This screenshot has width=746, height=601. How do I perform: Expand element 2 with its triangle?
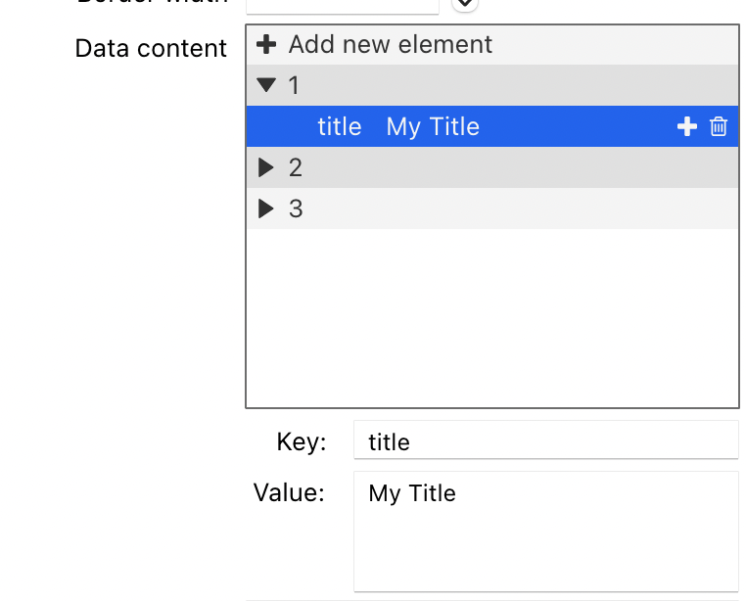(x=265, y=167)
